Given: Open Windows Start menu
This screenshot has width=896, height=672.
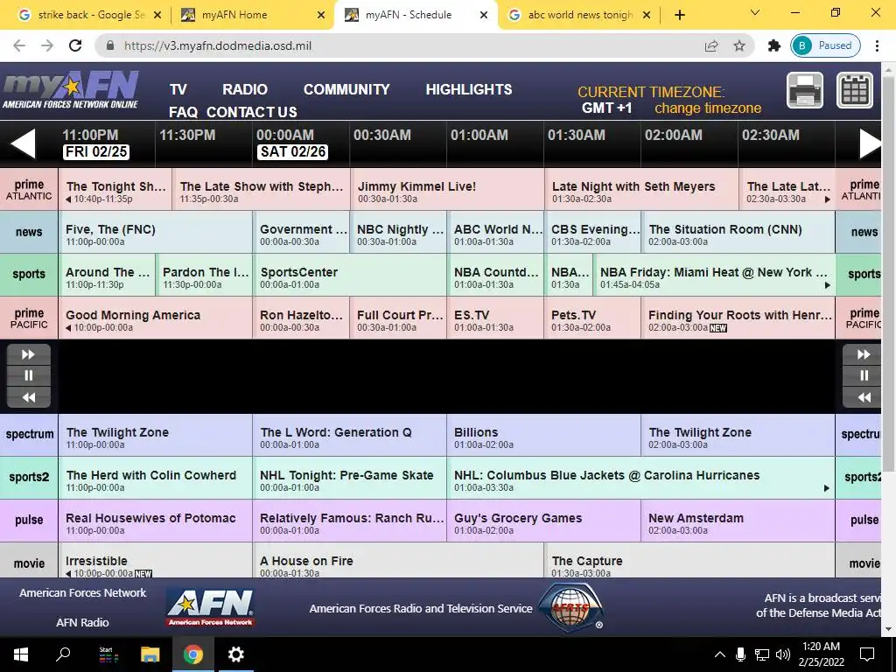Looking at the screenshot, I should coord(21,654).
